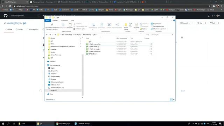Select Рабочий стол (Desktop) in navigation pane
224x126 pixels.
click(x=55, y=85)
